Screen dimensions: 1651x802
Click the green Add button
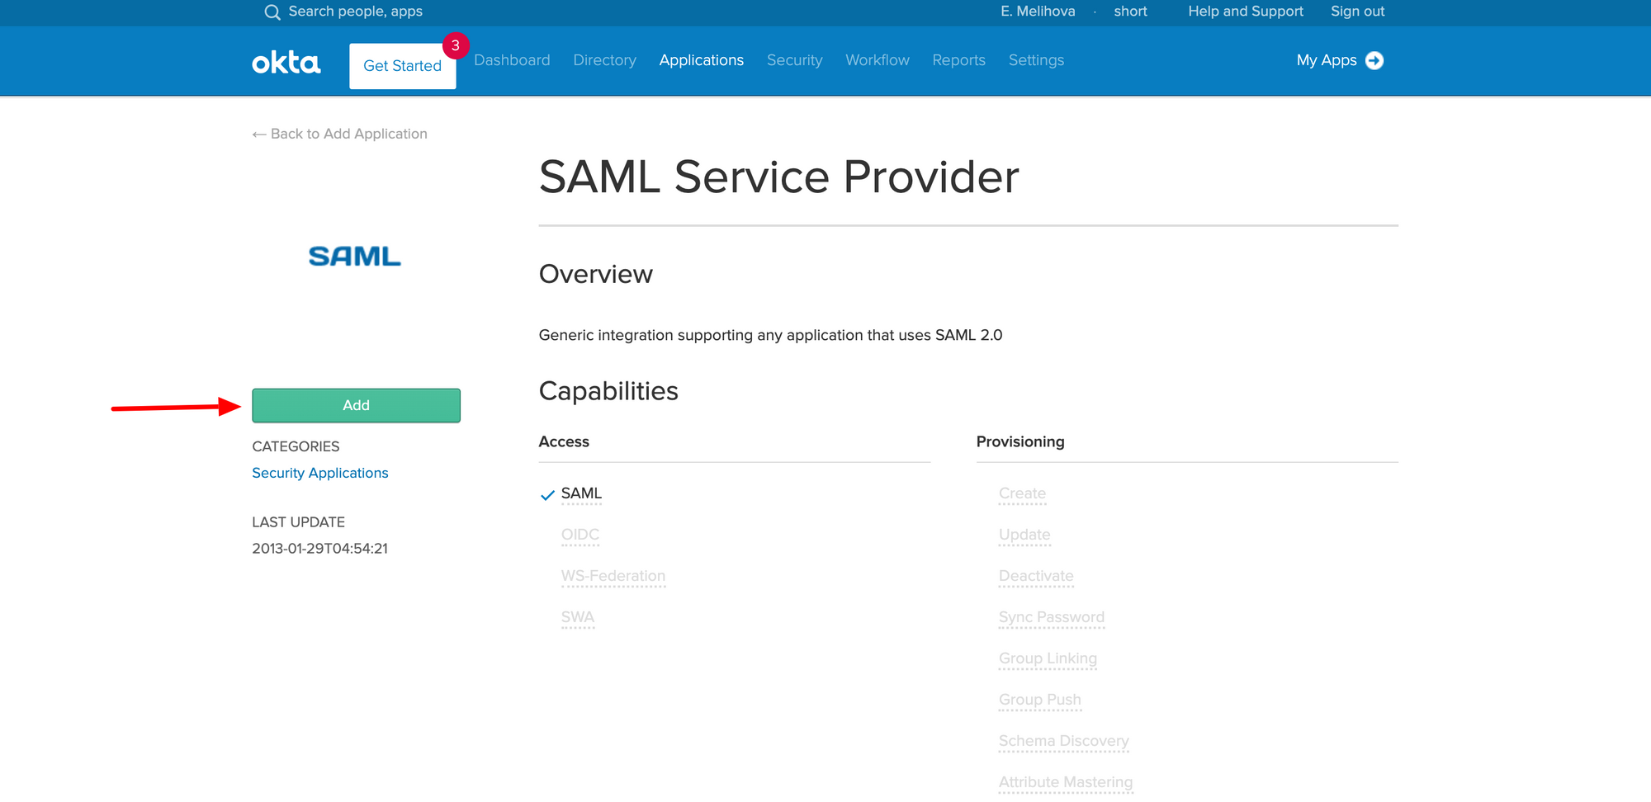click(357, 405)
